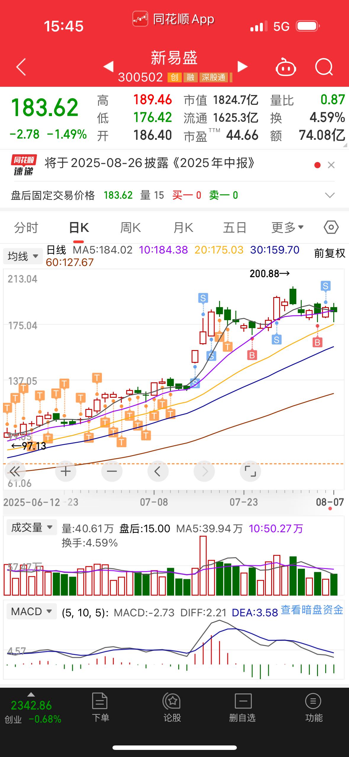Zoom out chart with minus button
Viewport: 349px width, 757px height.
pos(112,471)
